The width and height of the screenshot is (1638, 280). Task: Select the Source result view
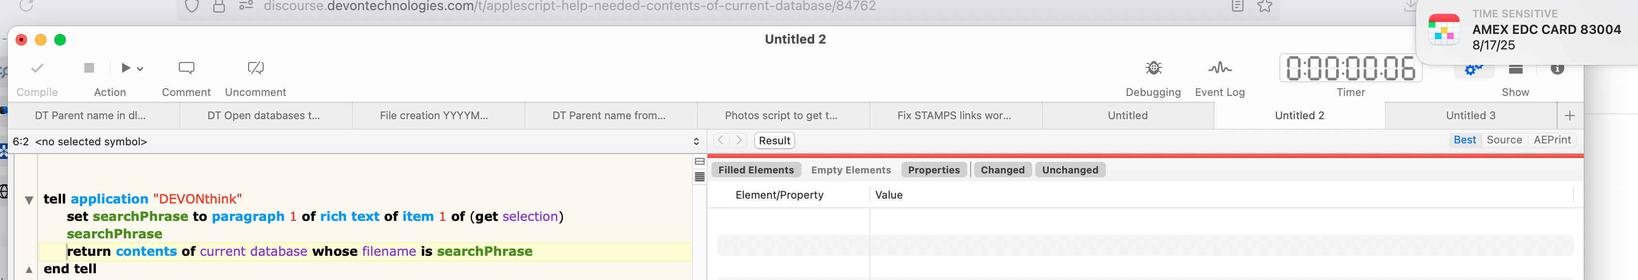point(1504,140)
